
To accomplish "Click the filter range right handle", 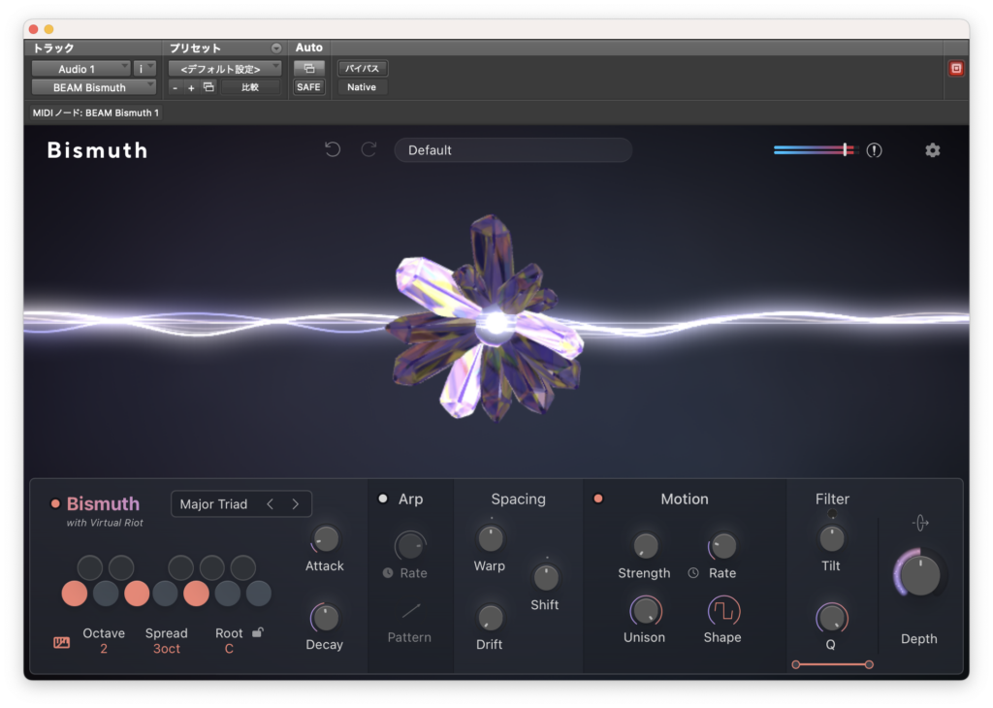I will [869, 664].
